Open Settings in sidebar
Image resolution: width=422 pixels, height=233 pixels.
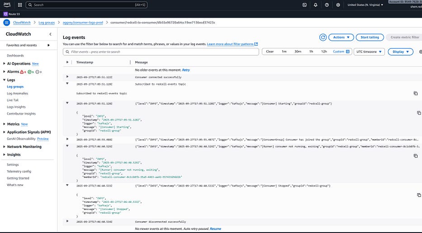coord(13,165)
